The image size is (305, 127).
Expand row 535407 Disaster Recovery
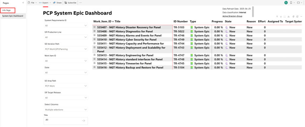point(95,27)
